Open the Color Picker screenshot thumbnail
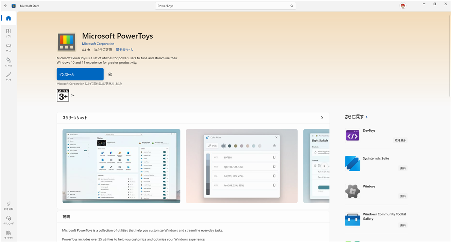The image size is (451, 242). 242,166
